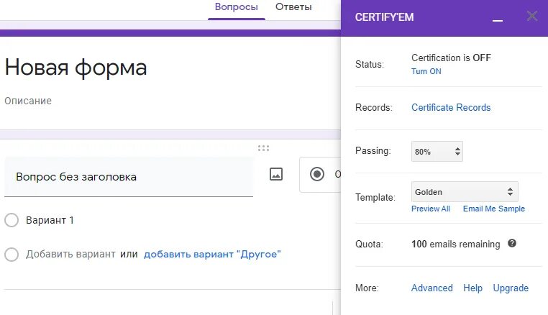Switch to the Ответы tab
This screenshot has height=315, width=548.
[293, 7]
